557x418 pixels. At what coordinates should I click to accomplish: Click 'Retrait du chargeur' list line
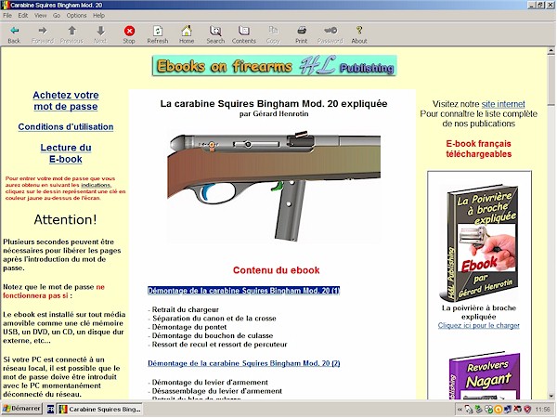point(185,309)
